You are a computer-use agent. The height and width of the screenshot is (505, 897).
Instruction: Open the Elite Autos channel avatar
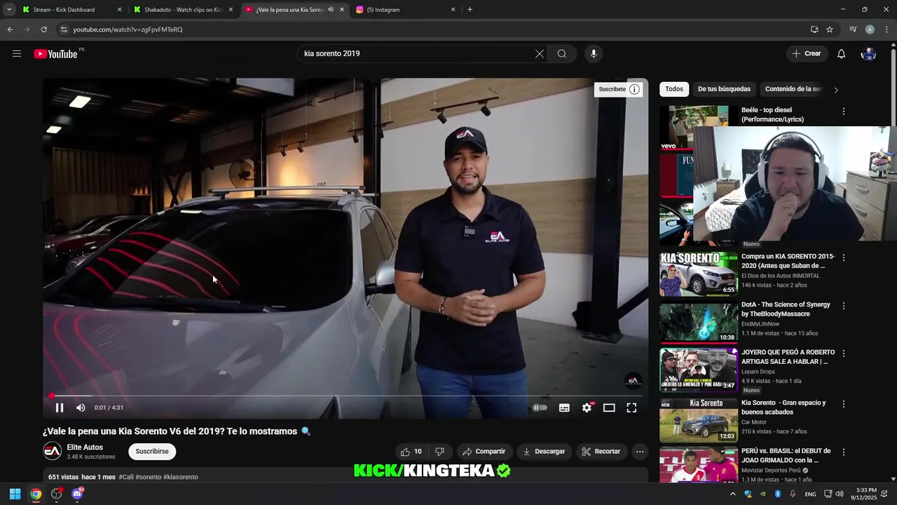53,452
